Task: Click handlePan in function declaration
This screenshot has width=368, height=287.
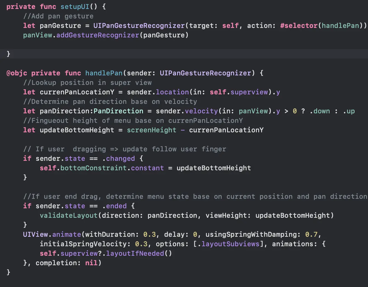Action: 104,73
